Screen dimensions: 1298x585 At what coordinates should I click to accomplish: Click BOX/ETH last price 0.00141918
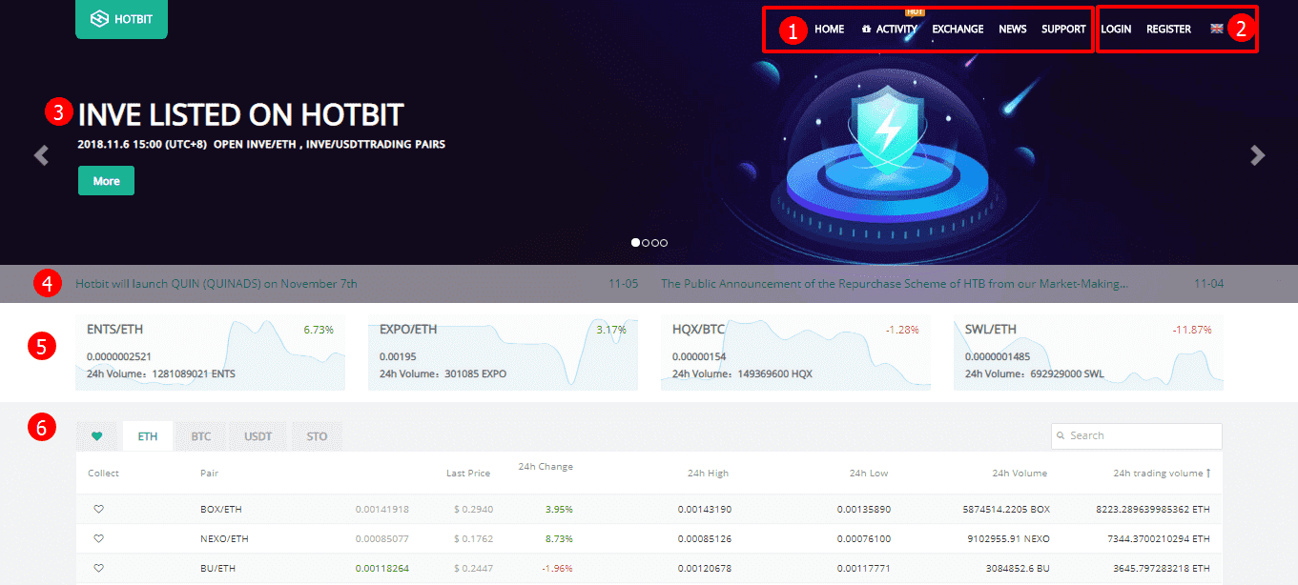tap(382, 510)
